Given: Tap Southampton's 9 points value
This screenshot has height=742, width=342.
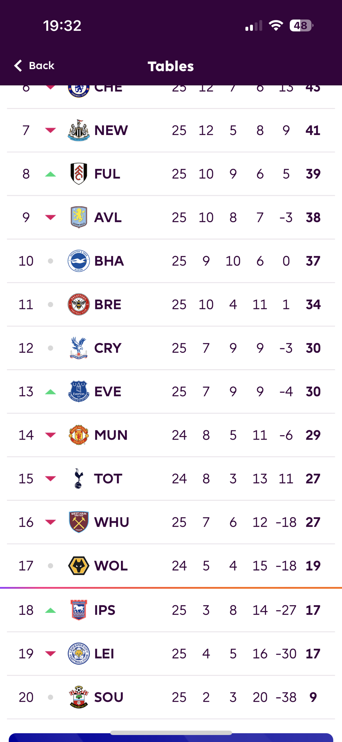Looking at the screenshot, I should 313,697.
